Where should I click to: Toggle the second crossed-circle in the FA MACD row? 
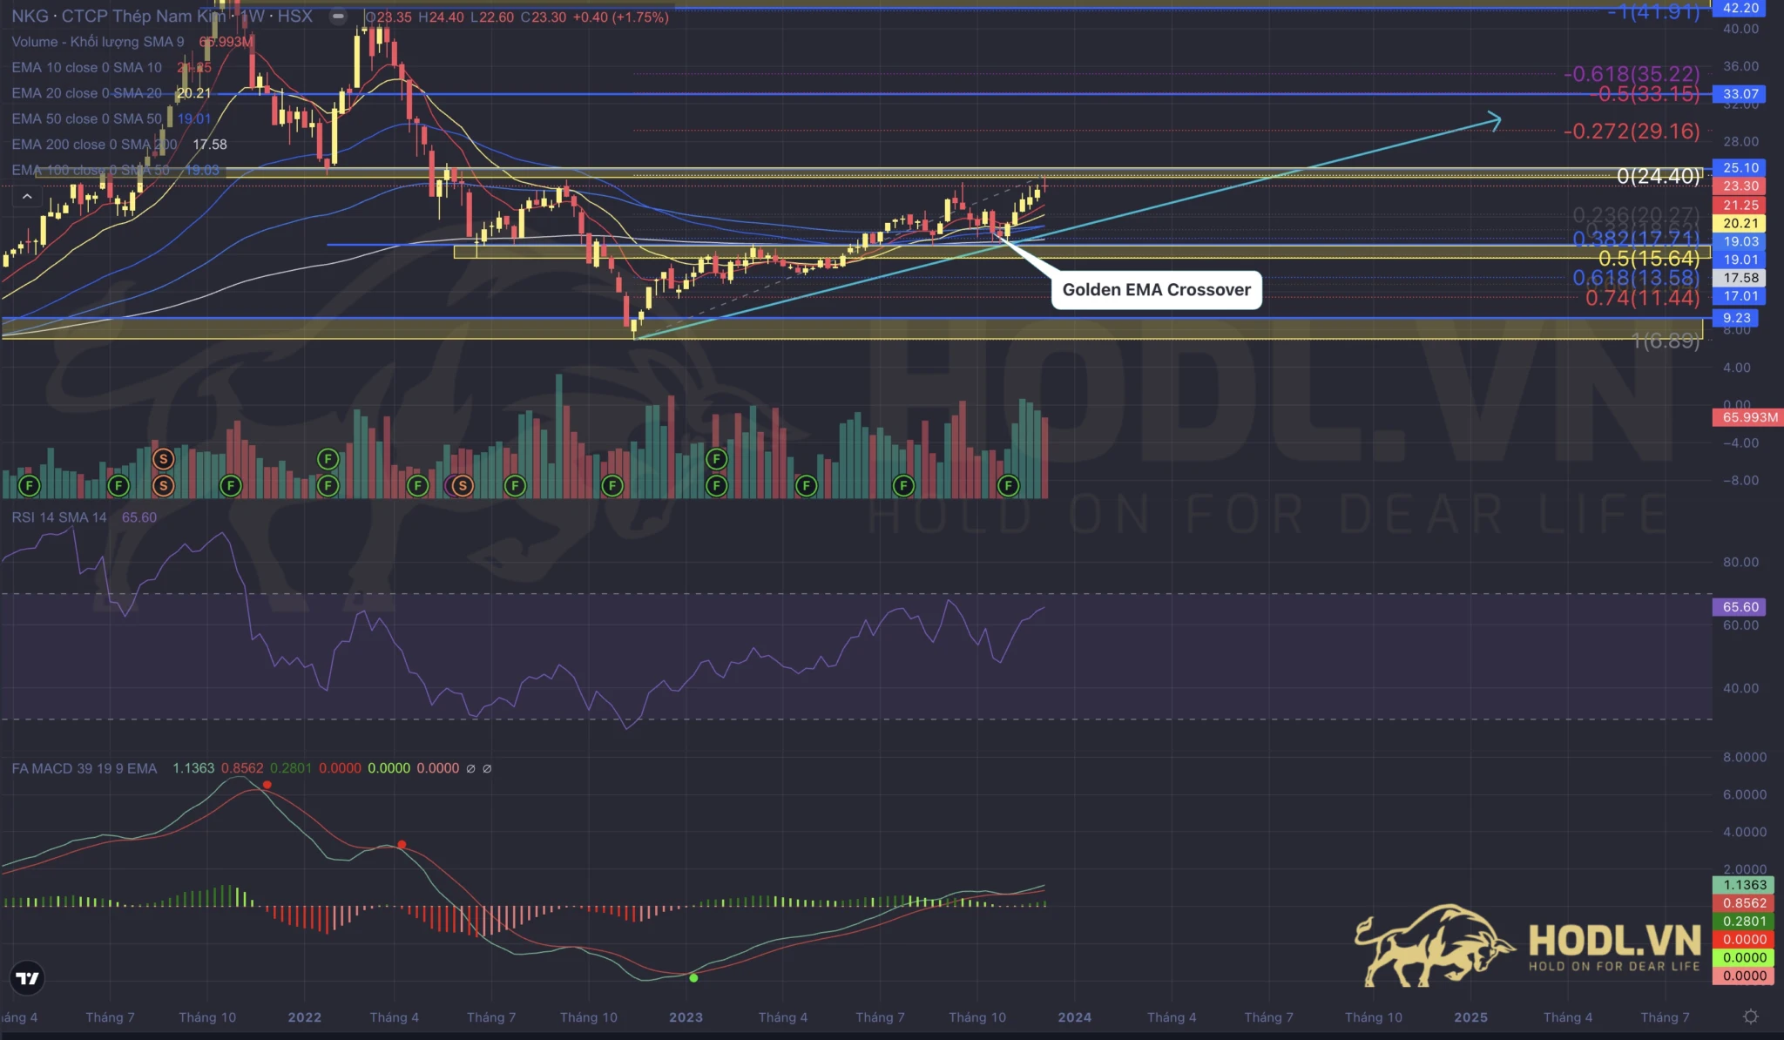point(487,768)
